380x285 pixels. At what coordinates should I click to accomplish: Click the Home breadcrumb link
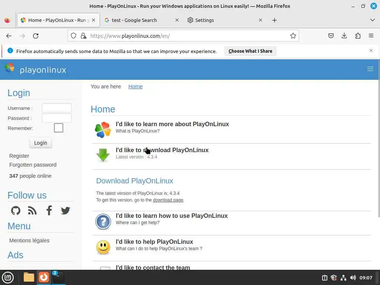click(135, 86)
